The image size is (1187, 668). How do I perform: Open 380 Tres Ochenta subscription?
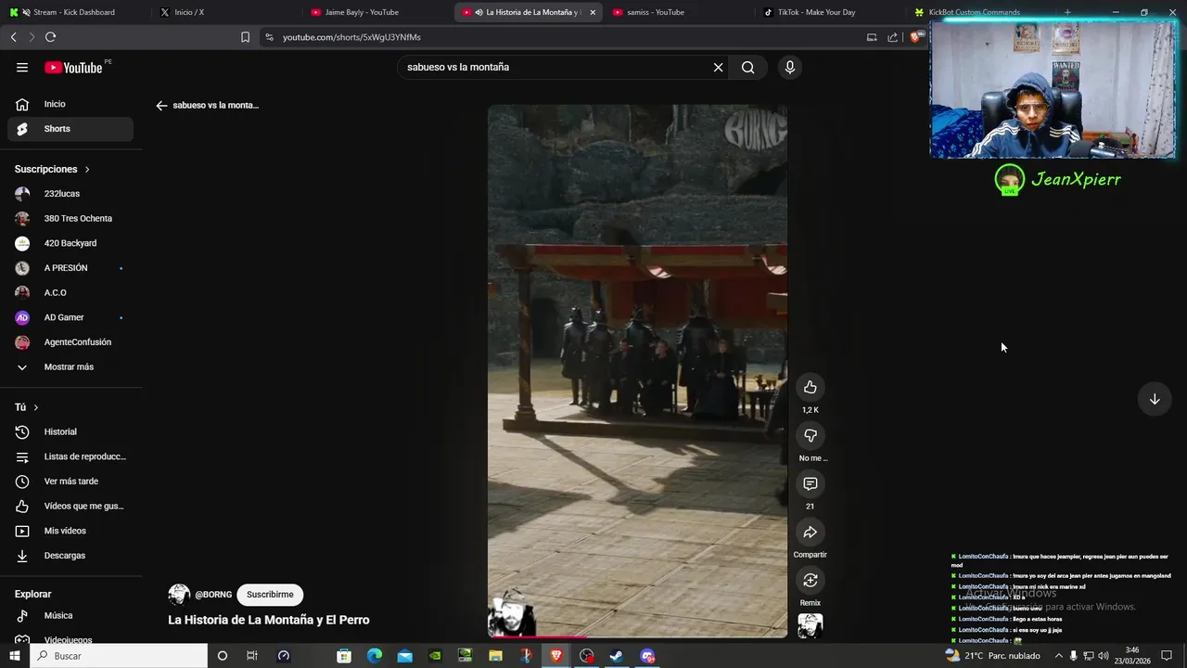70,219
